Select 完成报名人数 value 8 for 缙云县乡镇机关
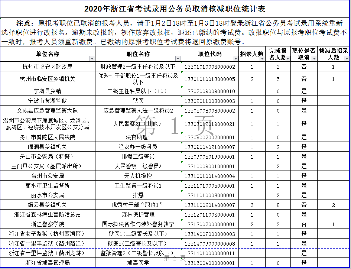 [x=278, y=205]
